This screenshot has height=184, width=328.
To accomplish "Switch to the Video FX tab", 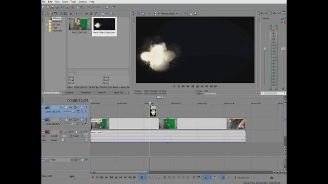I will click(x=102, y=93).
